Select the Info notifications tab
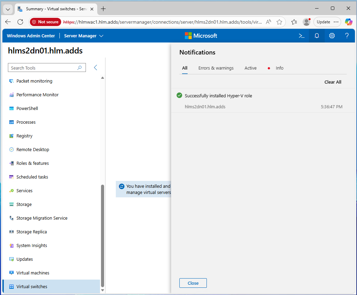This screenshot has height=295, width=357. [279, 68]
